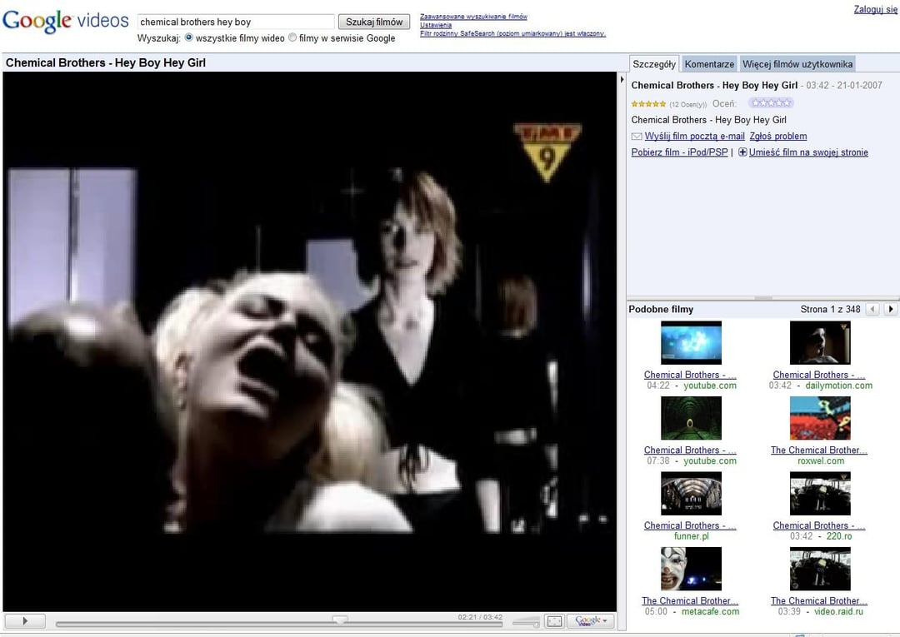The height and width of the screenshot is (637, 900).
Task: Go to next page of Podobne filmy
Action: pos(891,309)
